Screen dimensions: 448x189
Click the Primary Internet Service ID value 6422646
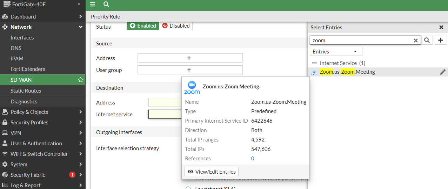pyautogui.click(x=262, y=121)
